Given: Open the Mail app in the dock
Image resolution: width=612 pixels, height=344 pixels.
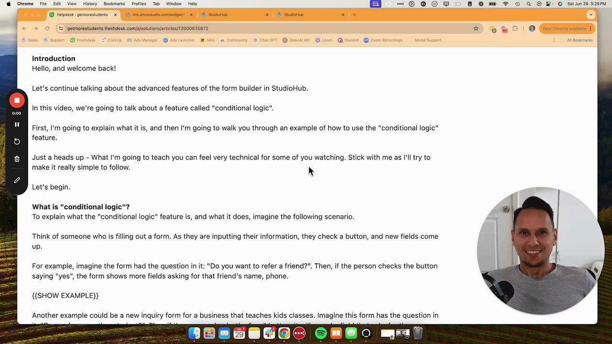Looking at the screenshot, I should click(224, 333).
